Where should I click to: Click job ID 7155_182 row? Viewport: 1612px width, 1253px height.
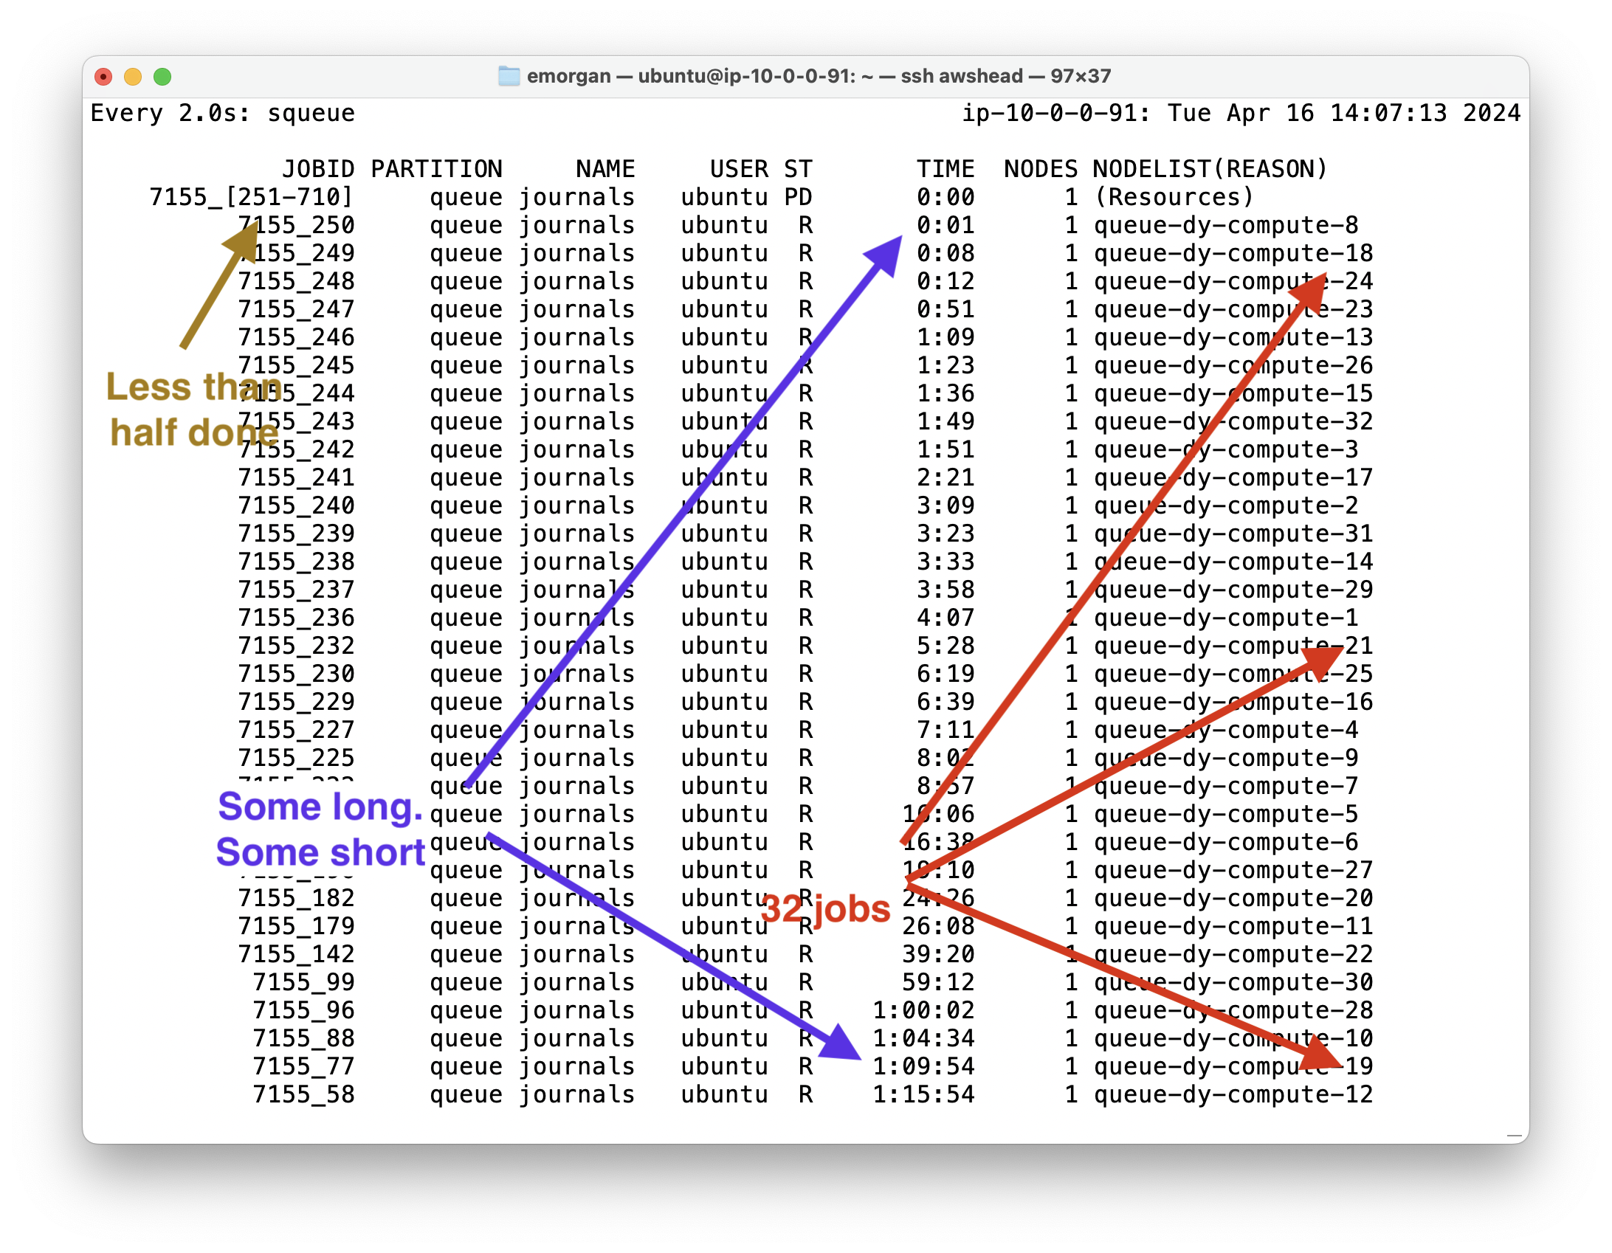click(x=296, y=898)
